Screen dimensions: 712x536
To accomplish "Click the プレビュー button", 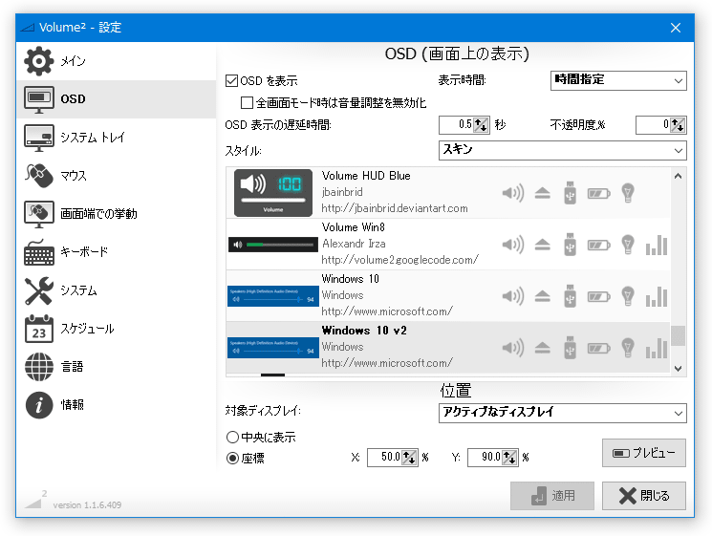I will coord(644,453).
